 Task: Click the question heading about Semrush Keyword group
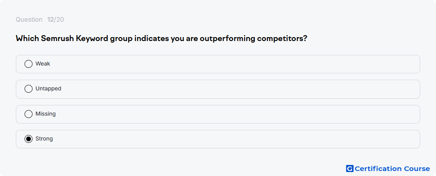click(x=161, y=38)
